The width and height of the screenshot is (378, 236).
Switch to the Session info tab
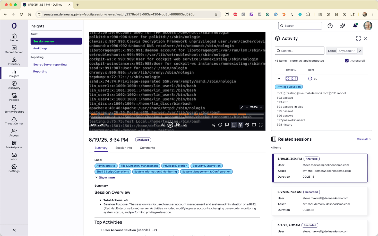click(124, 148)
